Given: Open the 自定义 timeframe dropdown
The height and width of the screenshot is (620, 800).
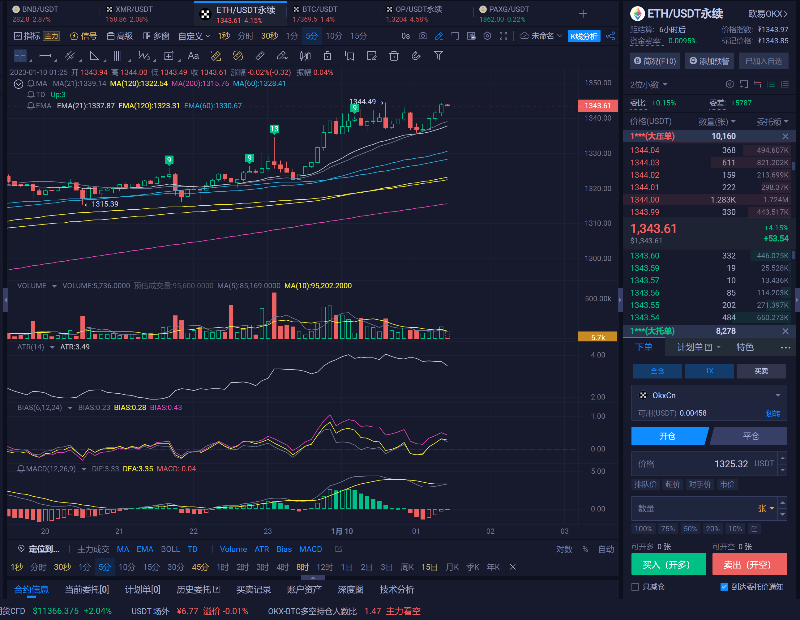Looking at the screenshot, I should click(x=194, y=36).
